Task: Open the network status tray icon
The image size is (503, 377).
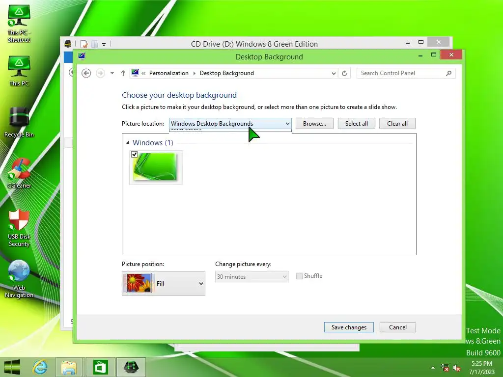Action: (x=445, y=368)
